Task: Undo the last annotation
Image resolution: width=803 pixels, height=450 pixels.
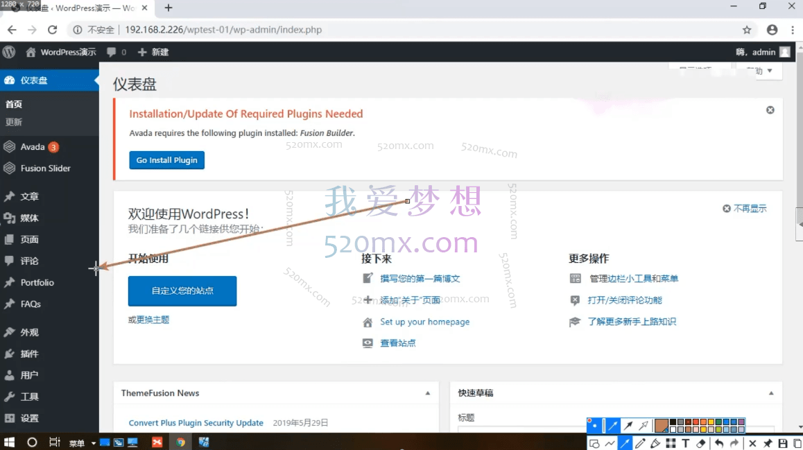Action: 719,442
